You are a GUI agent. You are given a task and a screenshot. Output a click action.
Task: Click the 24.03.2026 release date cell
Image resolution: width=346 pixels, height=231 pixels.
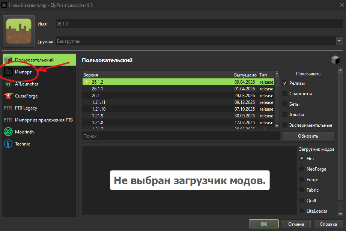pos(245,96)
